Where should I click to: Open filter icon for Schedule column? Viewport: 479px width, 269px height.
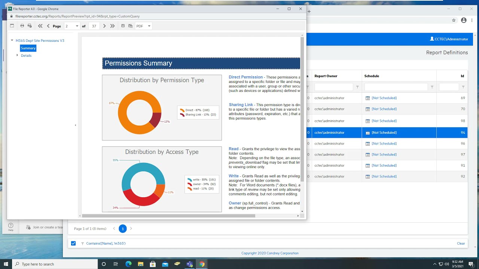432,87
